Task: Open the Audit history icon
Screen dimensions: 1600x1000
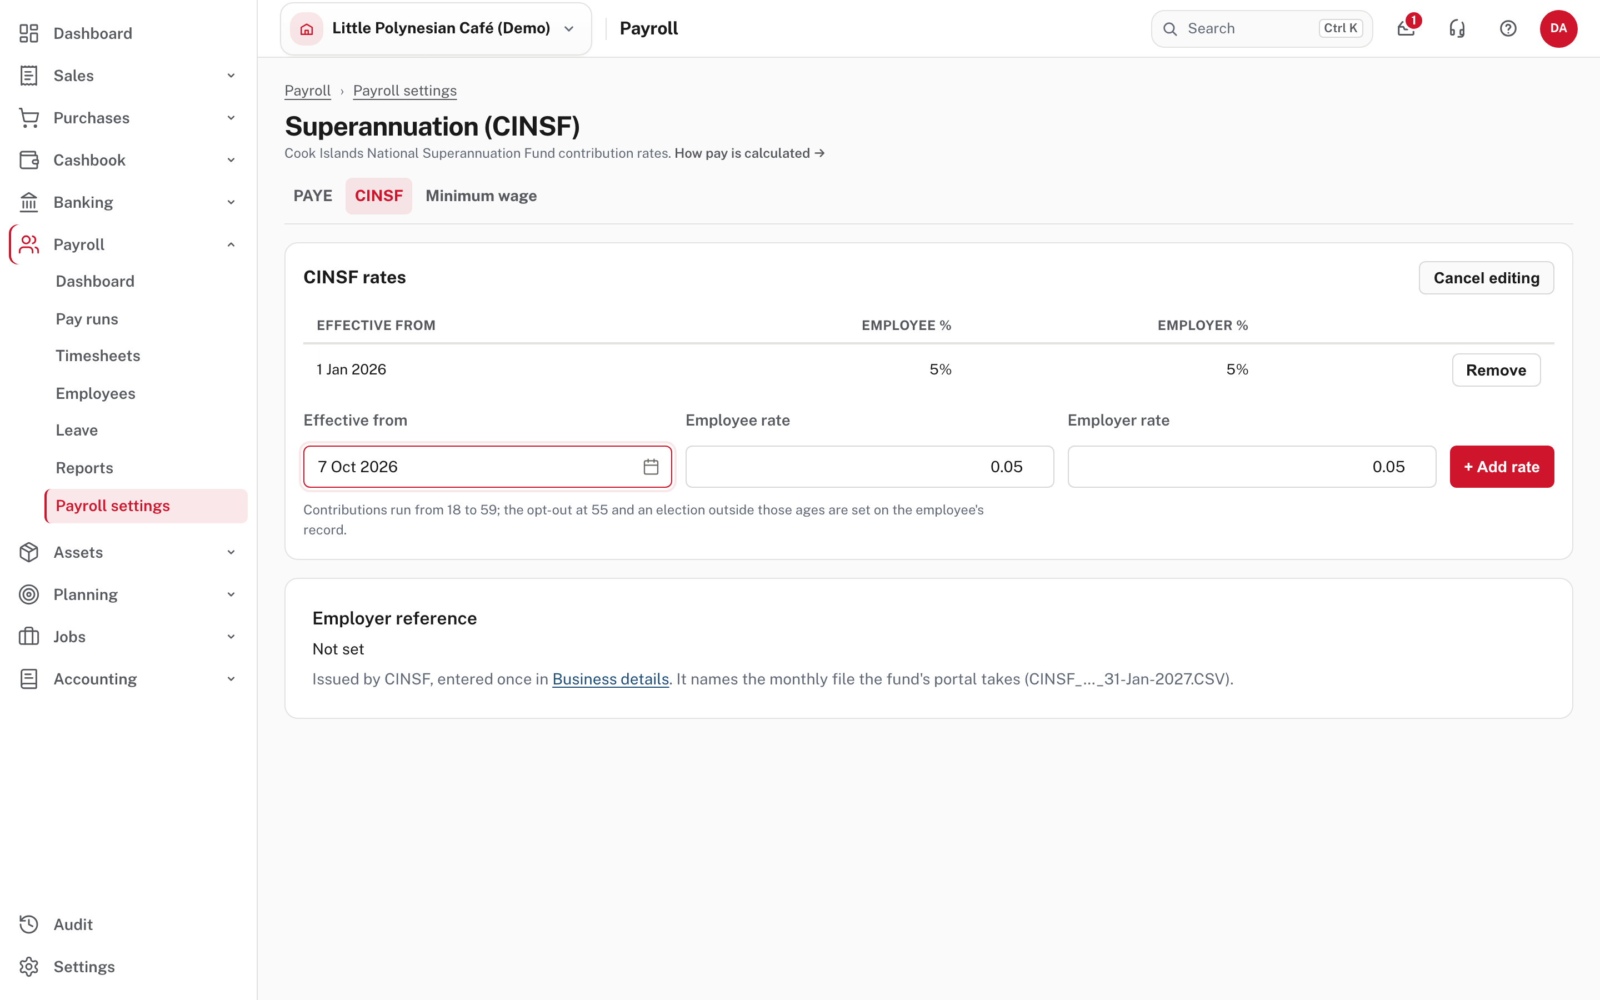Action: click(28, 924)
